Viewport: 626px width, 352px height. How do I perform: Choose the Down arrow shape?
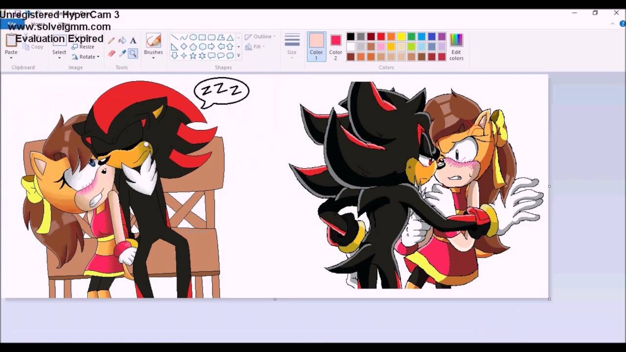pos(175,56)
